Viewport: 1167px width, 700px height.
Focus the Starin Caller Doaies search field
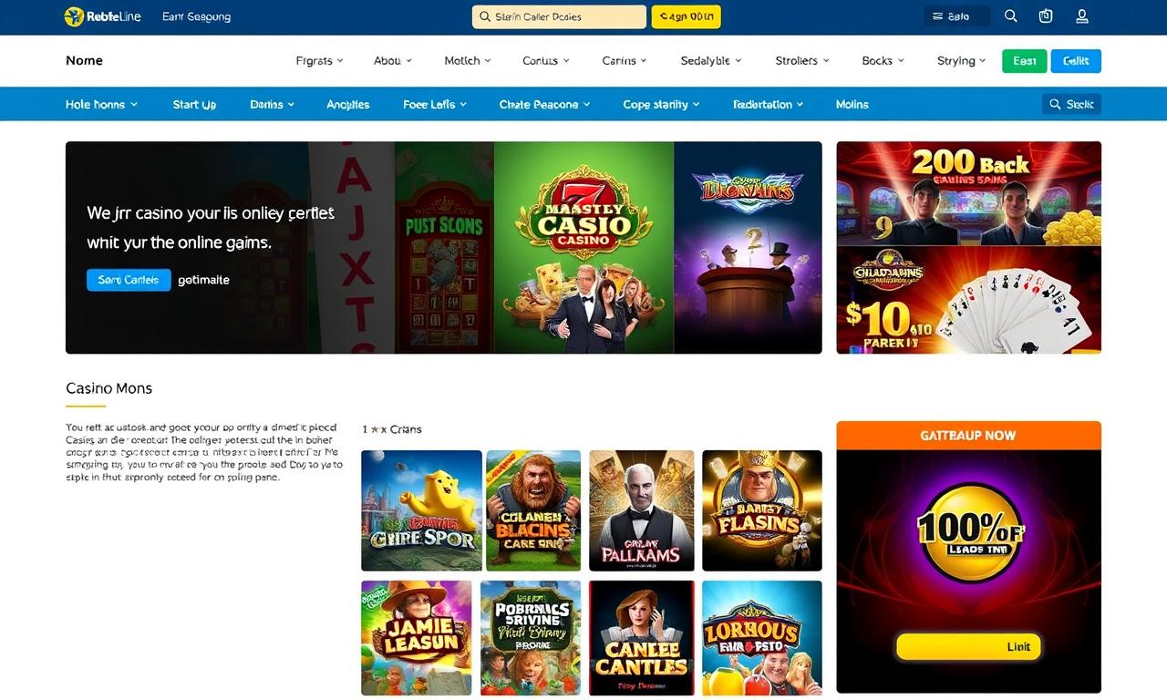click(x=559, y=16)
